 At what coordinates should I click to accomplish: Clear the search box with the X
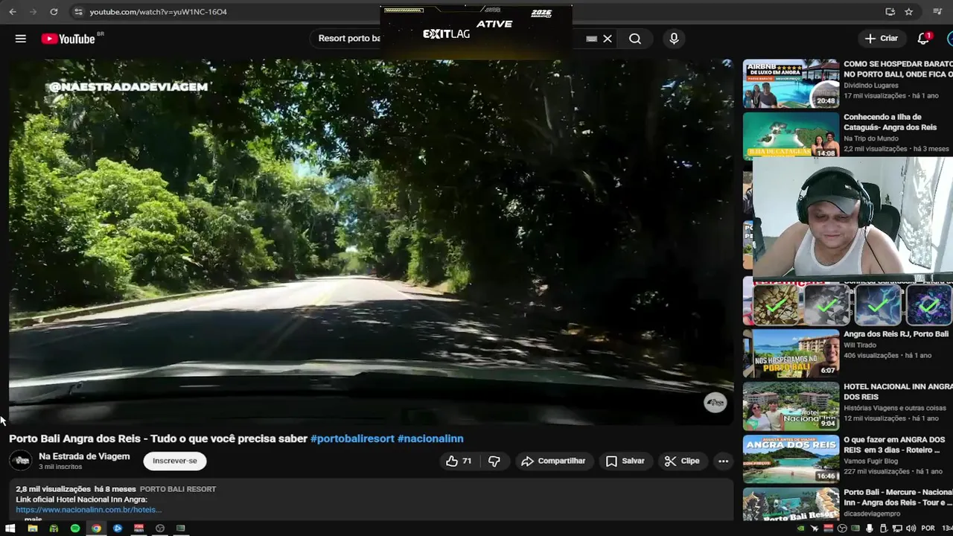tap(608, 39)
